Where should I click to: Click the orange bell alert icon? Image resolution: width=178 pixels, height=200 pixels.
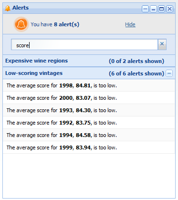pyautogui.click(x=21, y=24)
